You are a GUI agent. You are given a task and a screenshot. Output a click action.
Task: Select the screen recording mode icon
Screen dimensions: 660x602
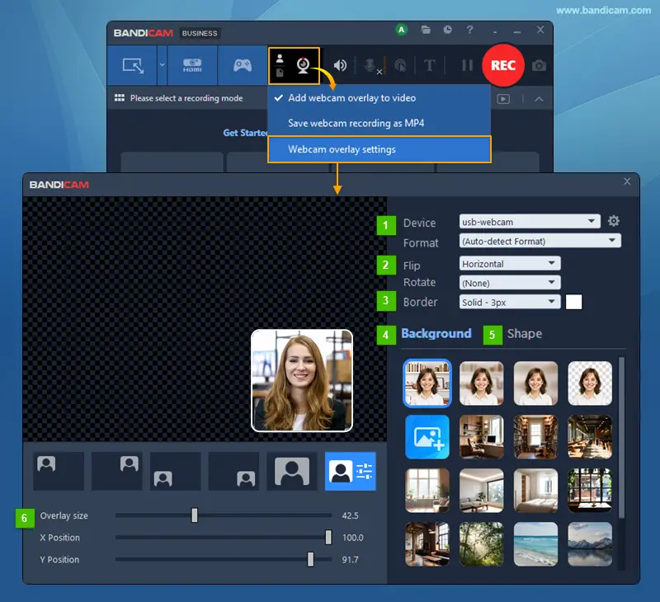(x=133, y=66)
